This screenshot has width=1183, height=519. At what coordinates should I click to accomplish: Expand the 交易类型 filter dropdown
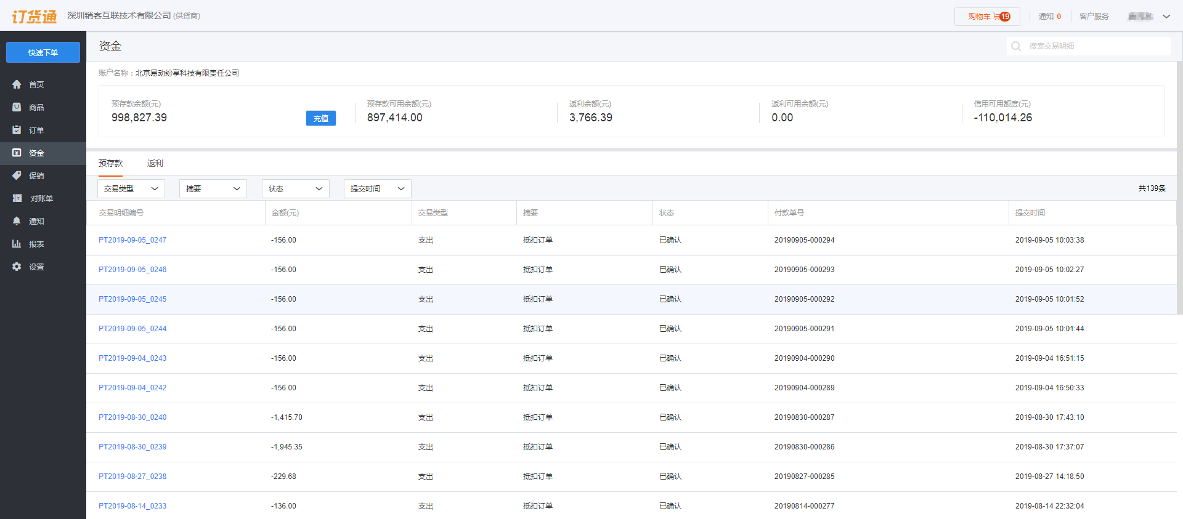click(x=131, y=188)
